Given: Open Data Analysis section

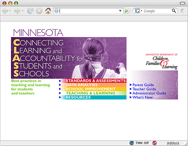Looking at the screenshot, I should tap(82, 85).
